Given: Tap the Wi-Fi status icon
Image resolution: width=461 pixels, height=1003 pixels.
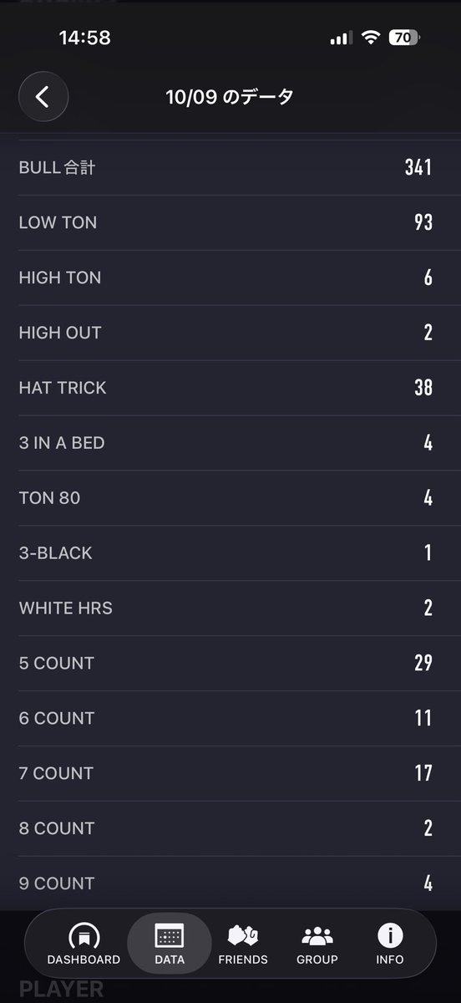Looking at the screenshot, I should [x=371, y=38].
